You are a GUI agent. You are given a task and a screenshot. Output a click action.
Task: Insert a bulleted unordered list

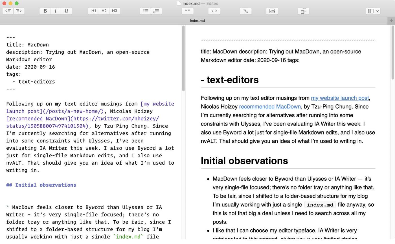click(x=146, y=11)
